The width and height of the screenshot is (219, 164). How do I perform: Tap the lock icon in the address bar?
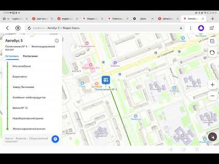tap(181, 28)
